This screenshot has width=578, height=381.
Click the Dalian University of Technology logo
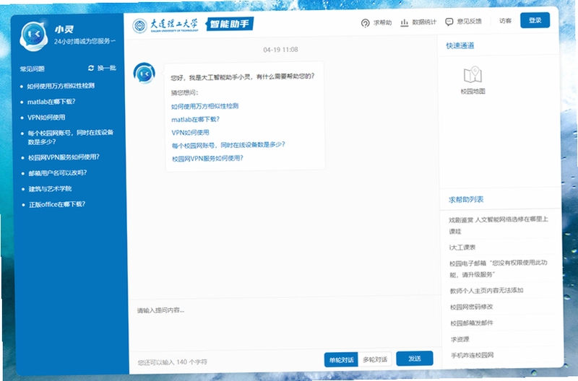point(139,26)
